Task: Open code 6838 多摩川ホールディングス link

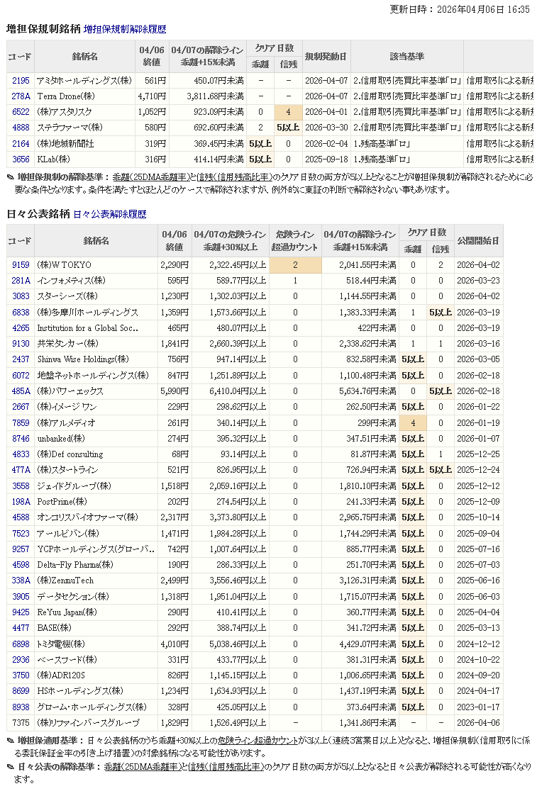Action: [x=21, y=312]
